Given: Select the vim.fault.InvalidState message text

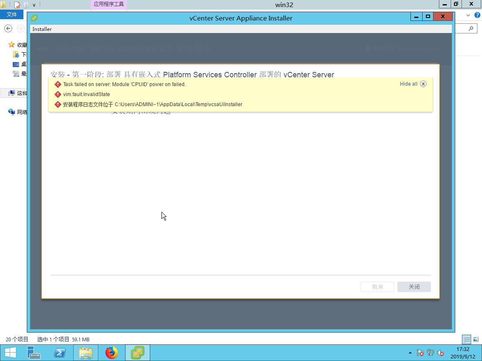Looking at the screenshot, I should point(86,94).
